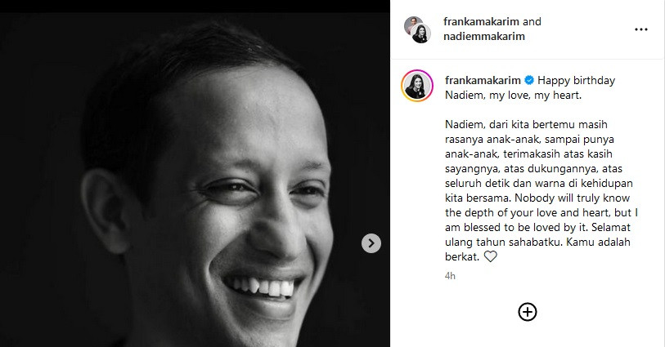Load more comments with plus circle
This screenshot has height=347, width=665.
pos(528,311)
